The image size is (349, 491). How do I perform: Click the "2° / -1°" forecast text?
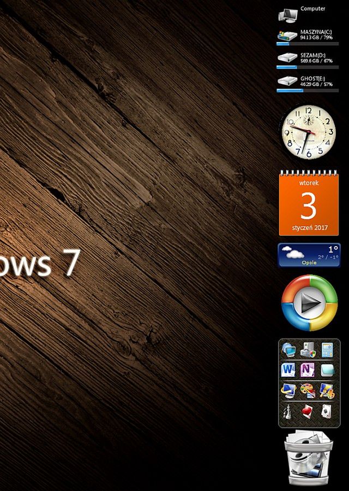328,257
